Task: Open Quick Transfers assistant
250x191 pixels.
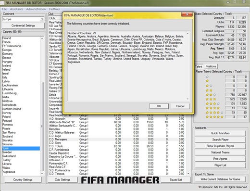Action: (220, 133)
